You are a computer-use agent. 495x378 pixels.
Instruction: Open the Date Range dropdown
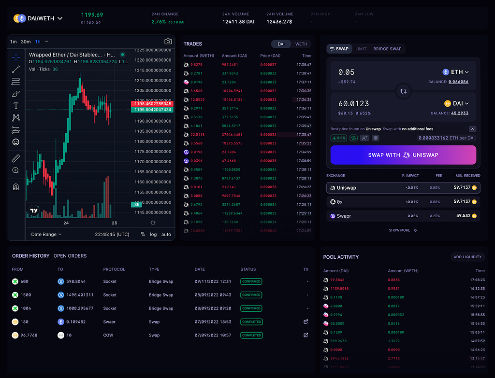click(46, 234)
